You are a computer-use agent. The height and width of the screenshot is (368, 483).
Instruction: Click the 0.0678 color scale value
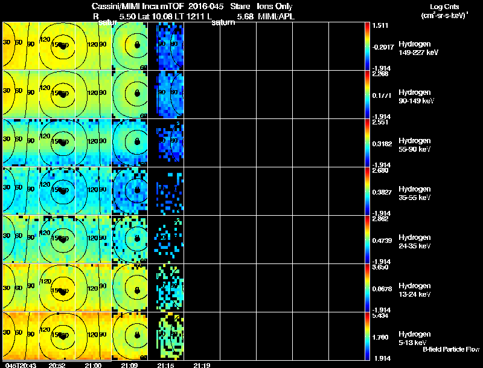(382, 289)
